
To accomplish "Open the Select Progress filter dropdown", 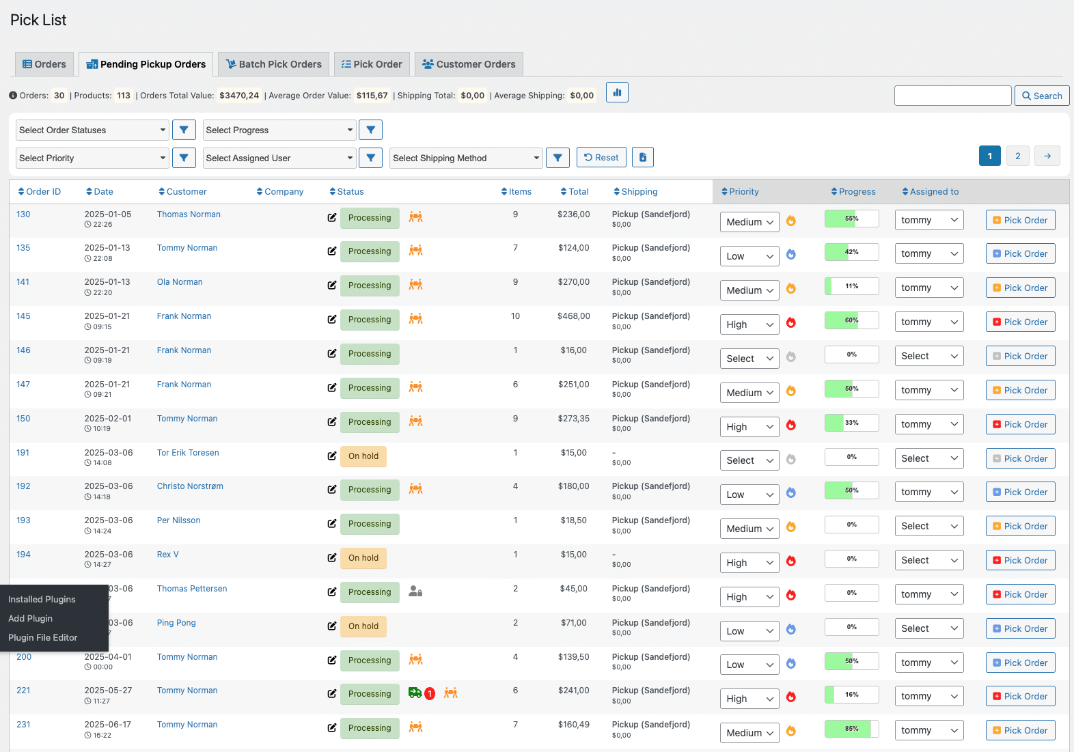I will tap(279, 130).
